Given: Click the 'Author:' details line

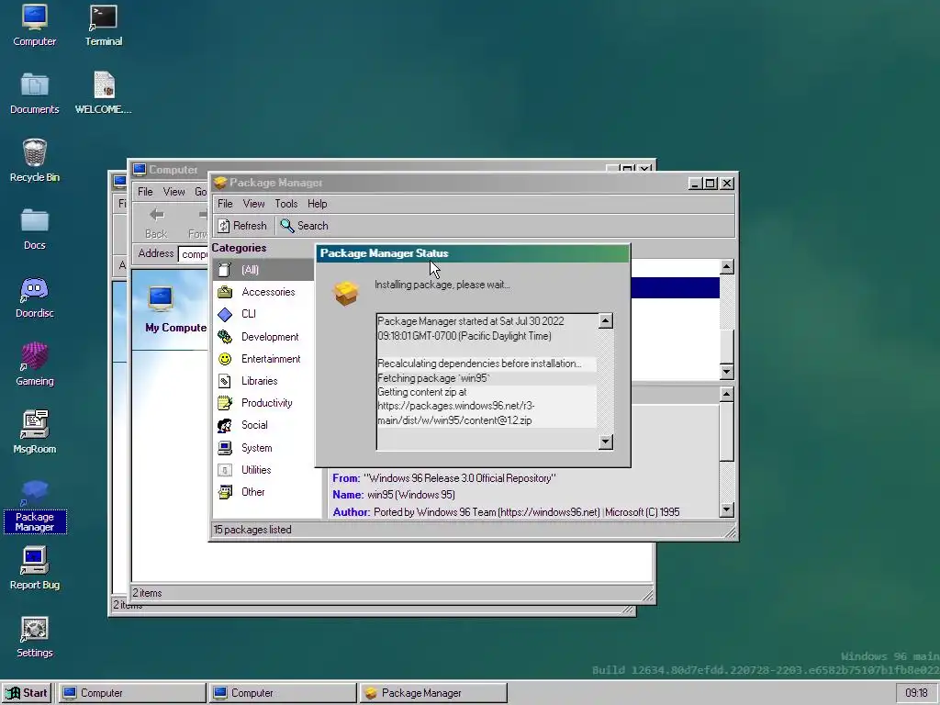Looking at the screenshot, I should point(506,512).
